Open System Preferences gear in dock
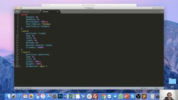This screenshot has width=178, height=100. point(55,96)
